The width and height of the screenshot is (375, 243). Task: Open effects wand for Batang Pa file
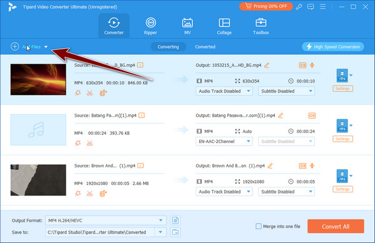click(78, 143)
